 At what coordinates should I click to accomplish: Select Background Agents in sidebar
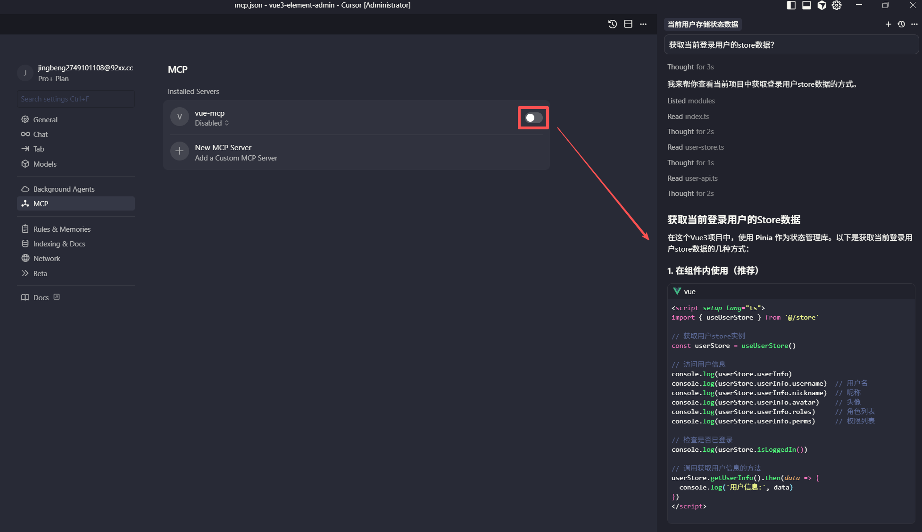coord(64,189)
